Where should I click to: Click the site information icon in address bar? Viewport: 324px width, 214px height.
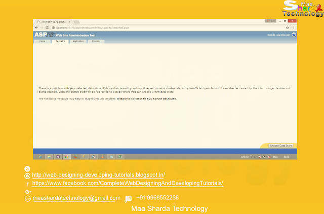(53, 28)
